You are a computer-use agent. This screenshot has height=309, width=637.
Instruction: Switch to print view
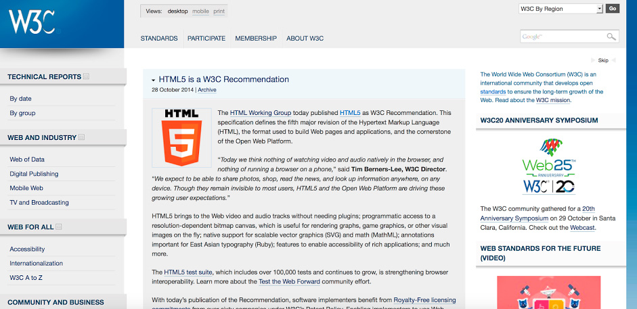[x=219, y=11]
